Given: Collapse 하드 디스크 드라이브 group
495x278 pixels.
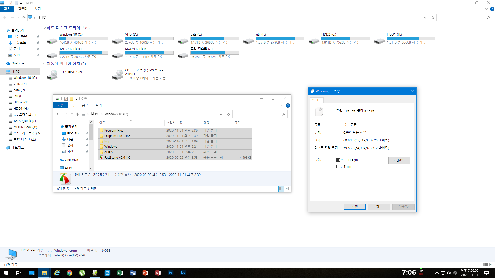Looking at the screenshot, I should tap(44, 28).
